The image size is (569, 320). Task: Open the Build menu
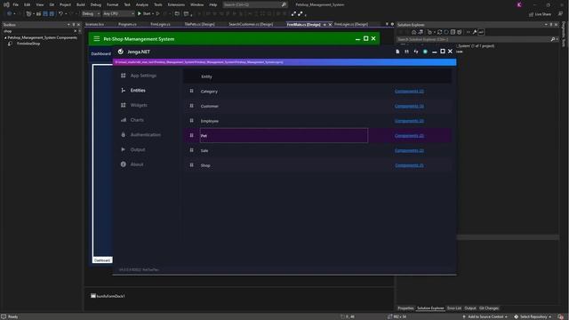point(81,4)
